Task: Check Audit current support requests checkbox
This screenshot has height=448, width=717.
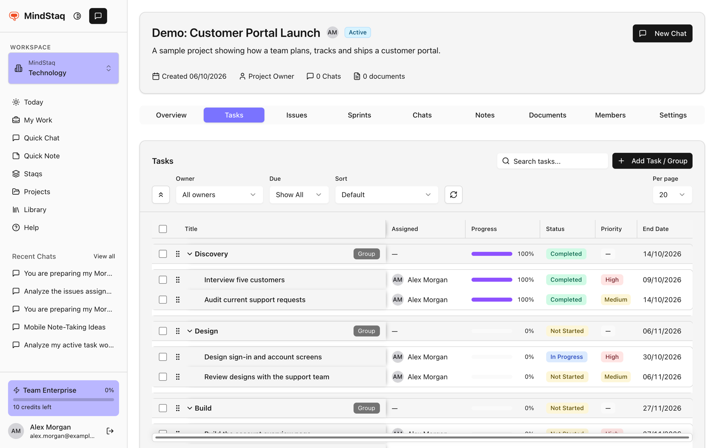Action: (163, 299)
